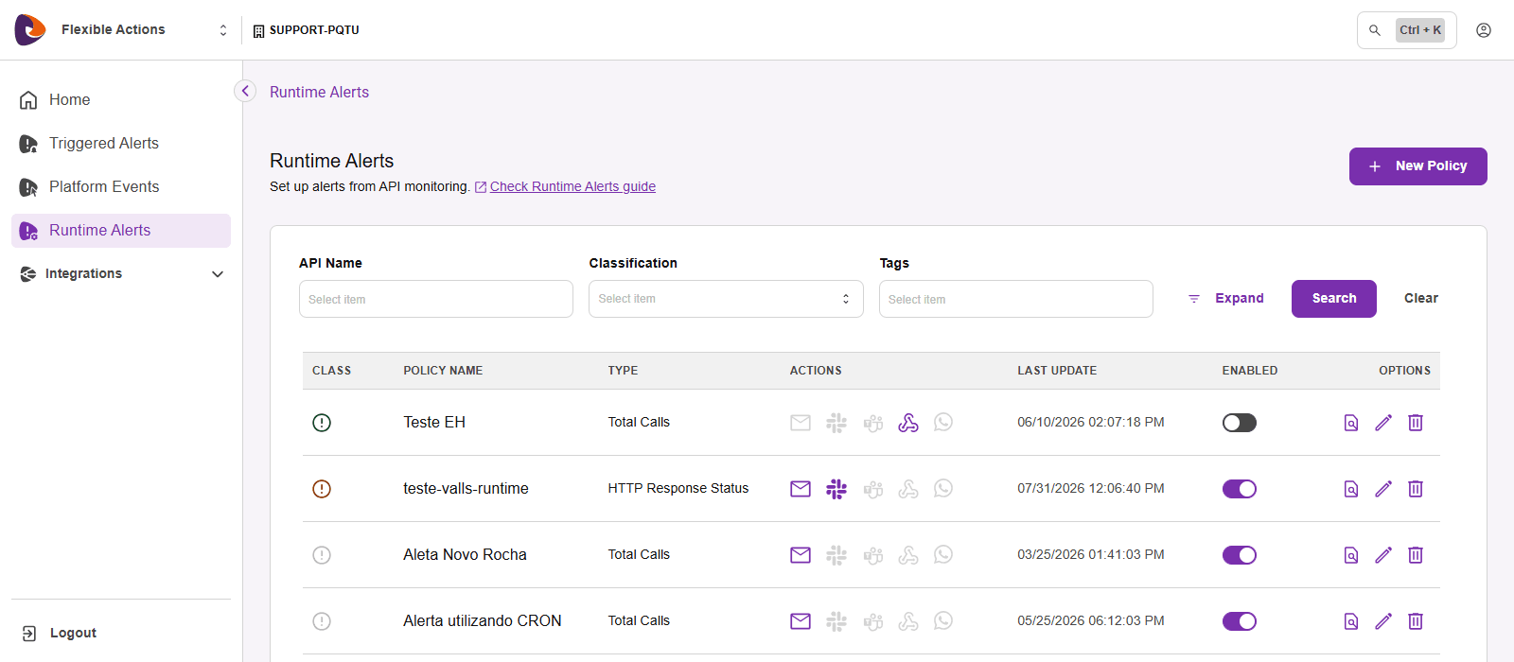This screenshot has width=1514, height=662.
Task: Open the user account icon
Action: [x=1484, y=30]
